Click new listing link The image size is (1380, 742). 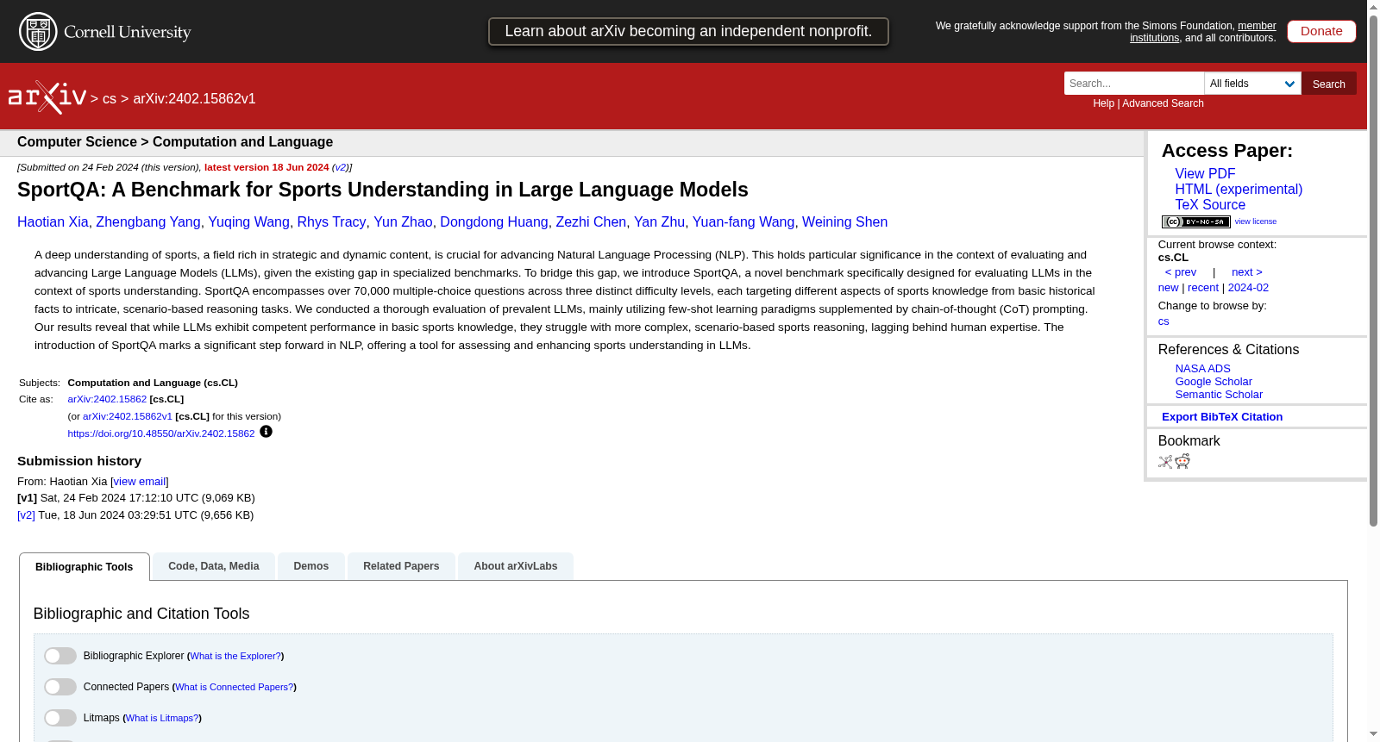[x=1168, y=288]
